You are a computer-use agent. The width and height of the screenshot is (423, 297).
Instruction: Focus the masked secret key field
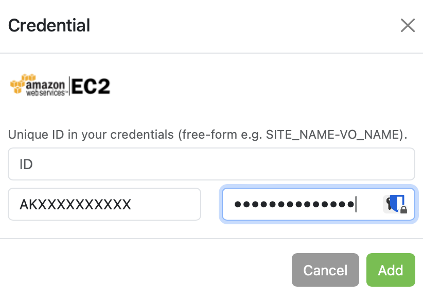(x=298, y=204)
